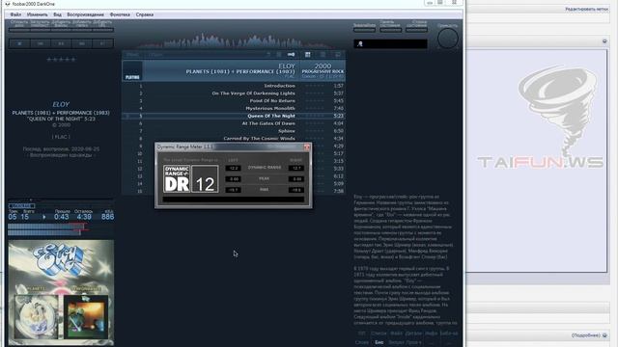Click the DR 12 badge
Image resolution: width=618 pixels, height=347 pixels.
191,178
